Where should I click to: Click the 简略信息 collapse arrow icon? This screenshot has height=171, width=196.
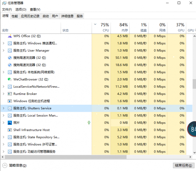click(5, 166)
